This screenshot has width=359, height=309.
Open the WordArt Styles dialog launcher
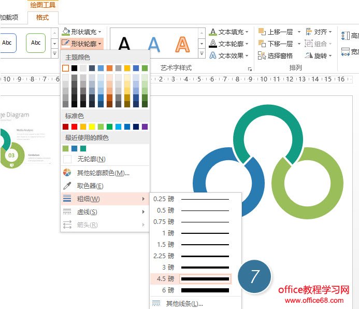point(250,69)
